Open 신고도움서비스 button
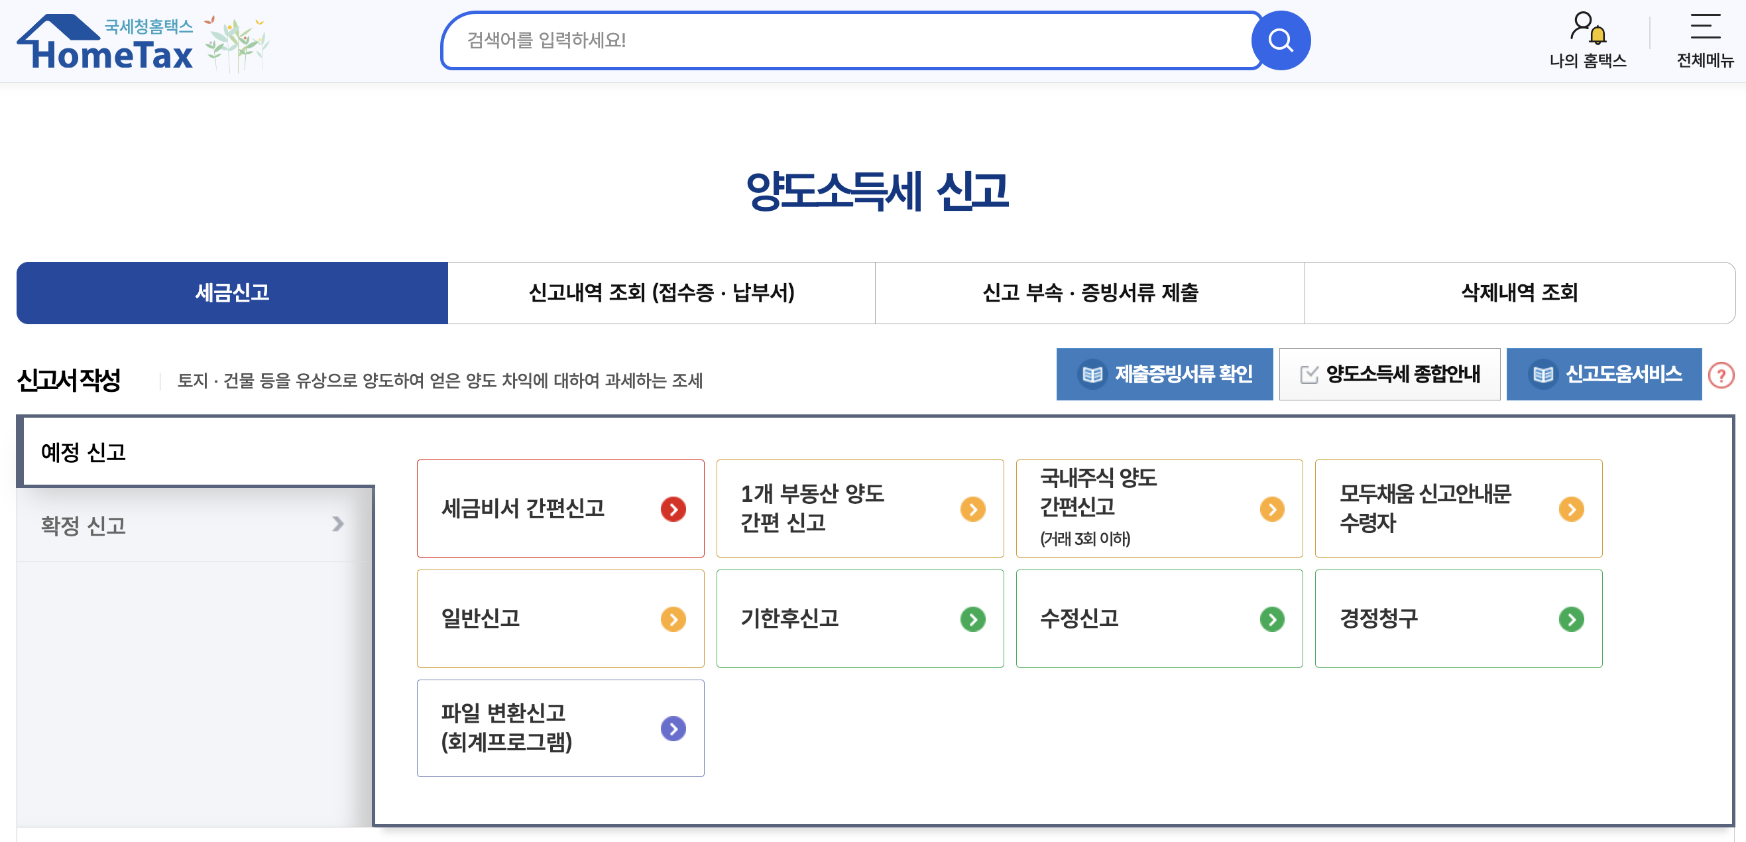This screenshot has width=1746, height=842. pos(1603,374)
